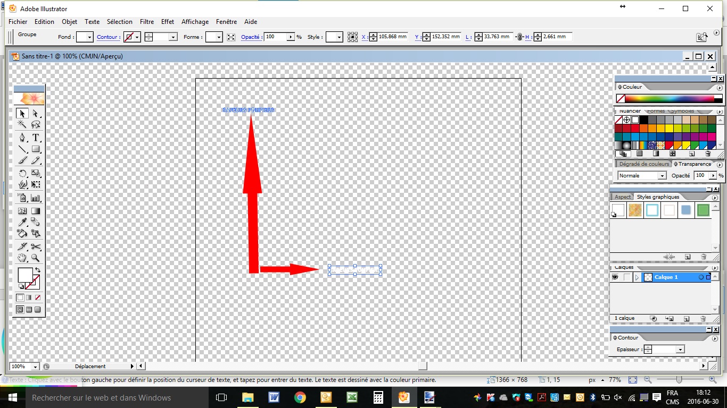Click the Contour link in options bar
The width and height of the screenshot is (727, 408).
(x=107, y=37)
